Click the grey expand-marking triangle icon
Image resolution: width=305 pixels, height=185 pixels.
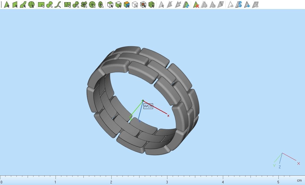(x=170, y=5)
